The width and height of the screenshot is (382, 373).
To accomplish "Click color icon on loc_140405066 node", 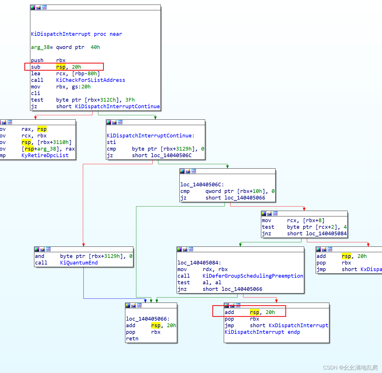I will (x=128, y=305).
